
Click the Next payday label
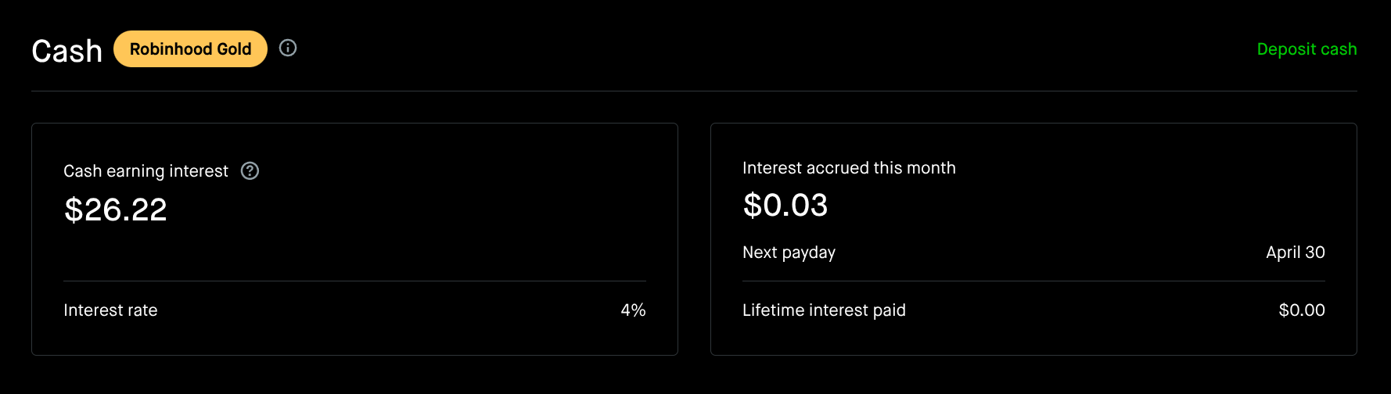[789, 253]
